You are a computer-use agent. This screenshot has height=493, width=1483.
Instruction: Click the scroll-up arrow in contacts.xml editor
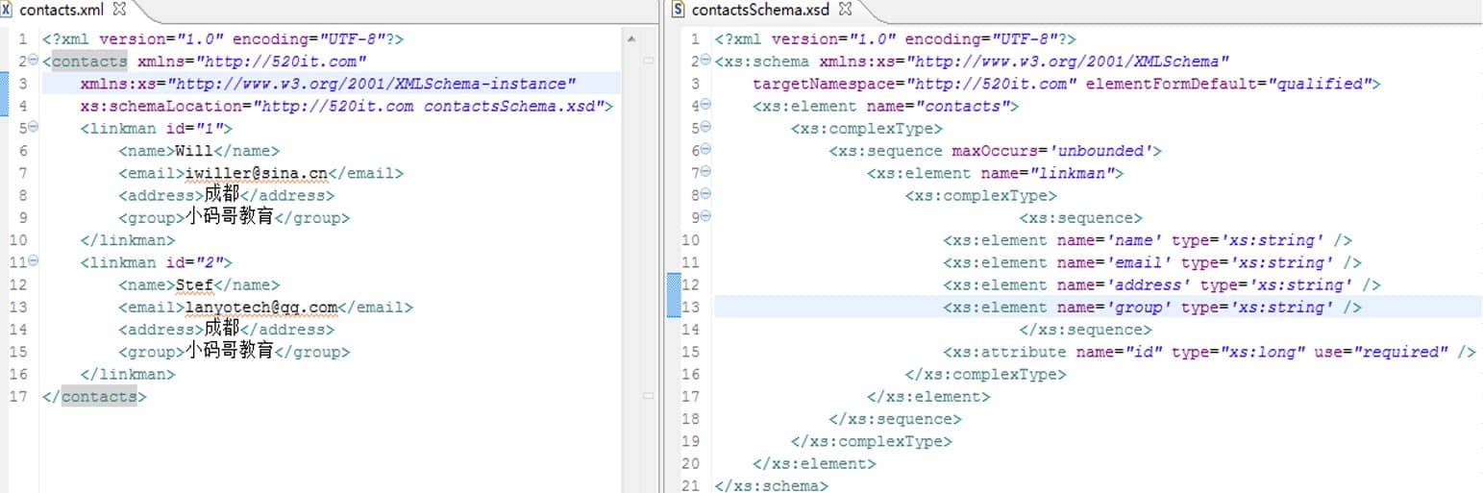click(631, 39)
